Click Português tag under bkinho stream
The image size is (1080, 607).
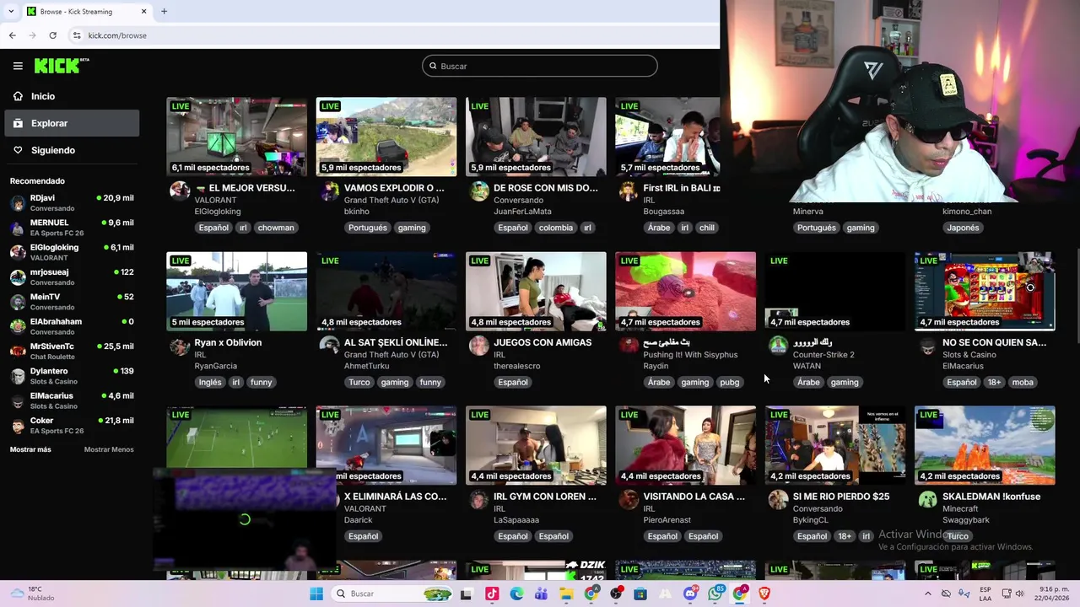click(368, 228)
